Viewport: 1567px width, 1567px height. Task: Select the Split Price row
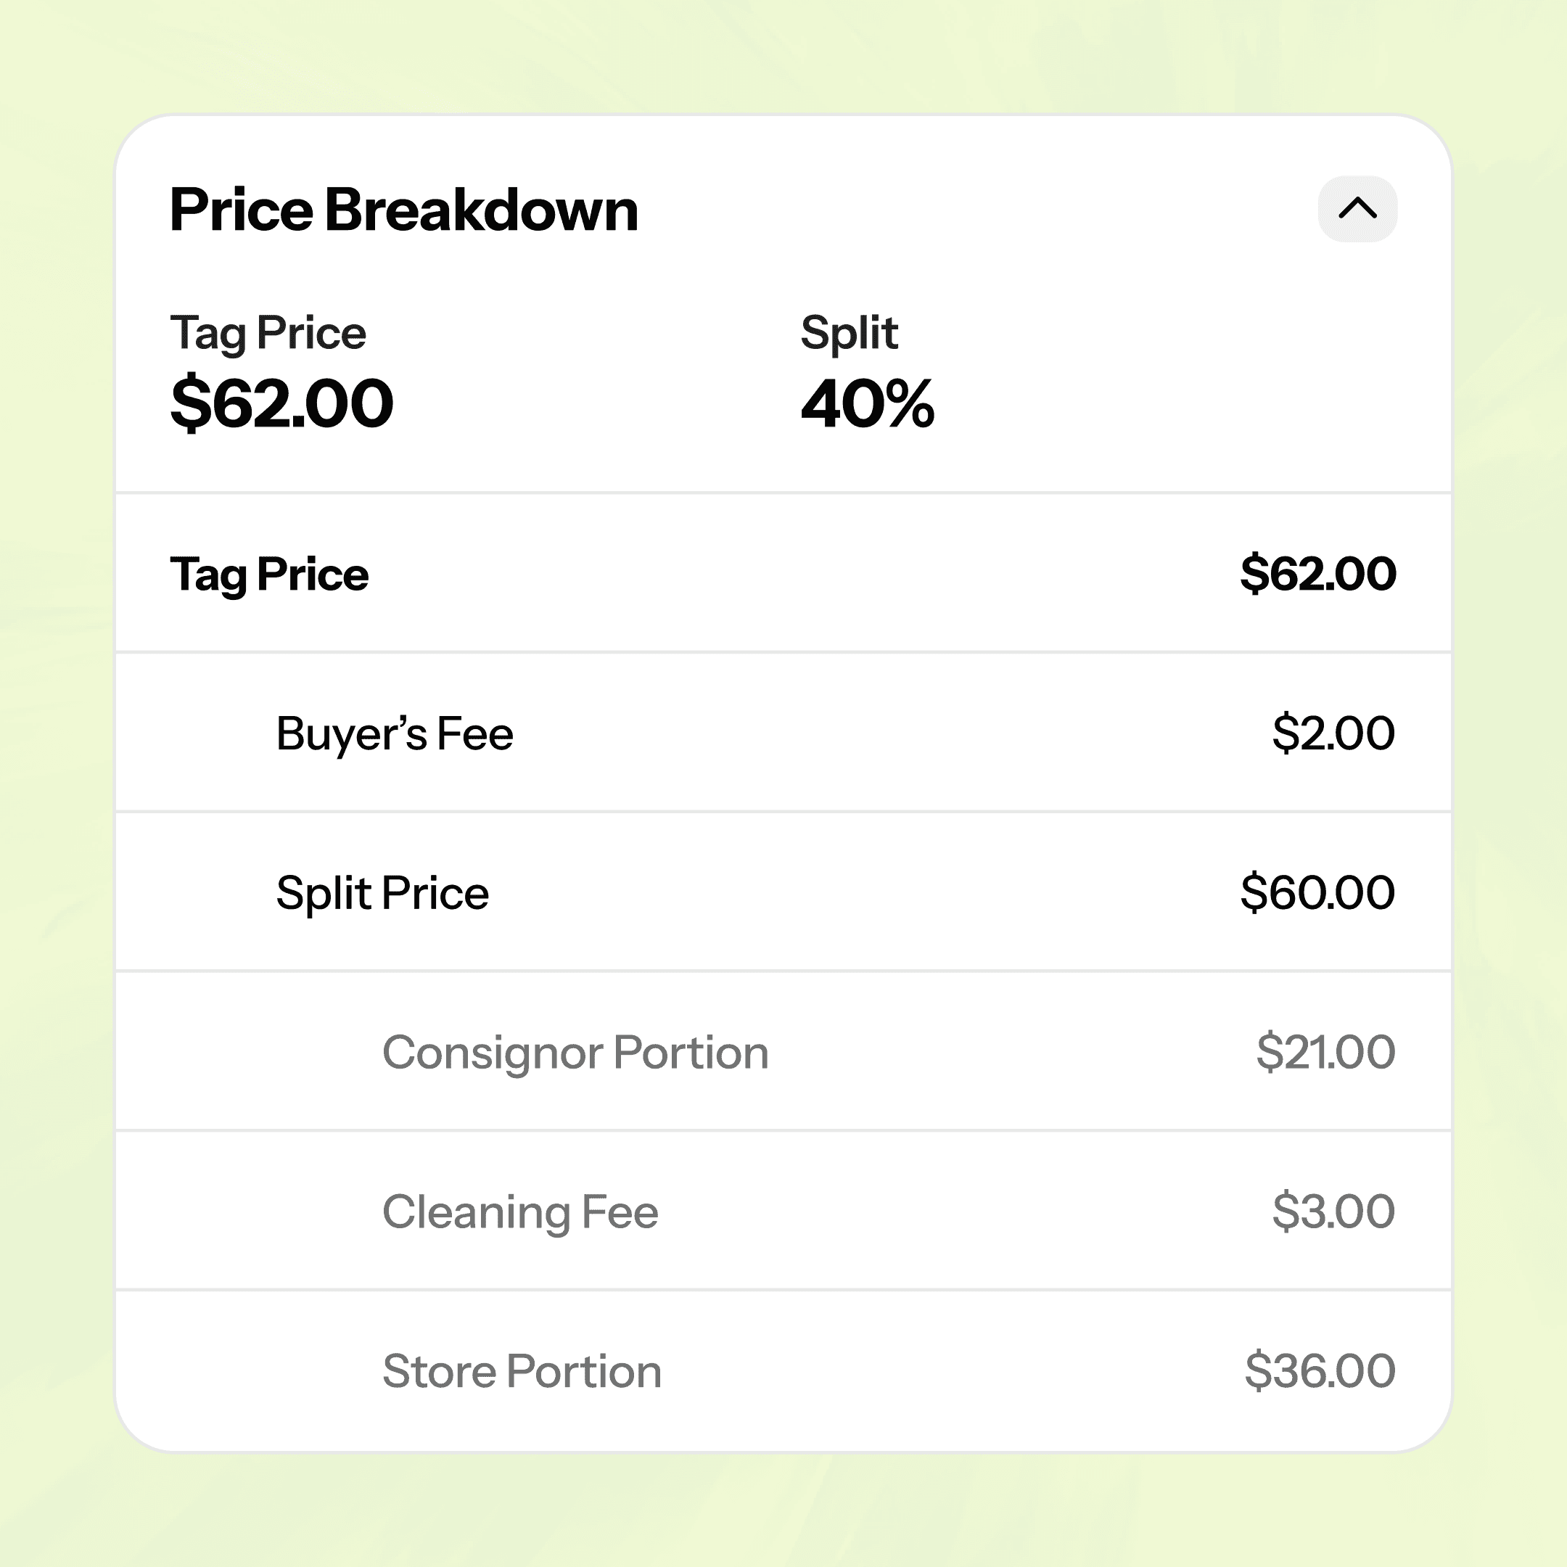pyautogui.click(x=783, y=892)
